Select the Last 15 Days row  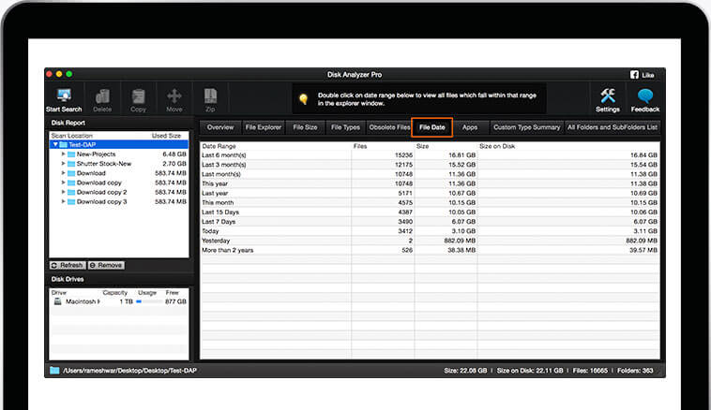(430, 212)
